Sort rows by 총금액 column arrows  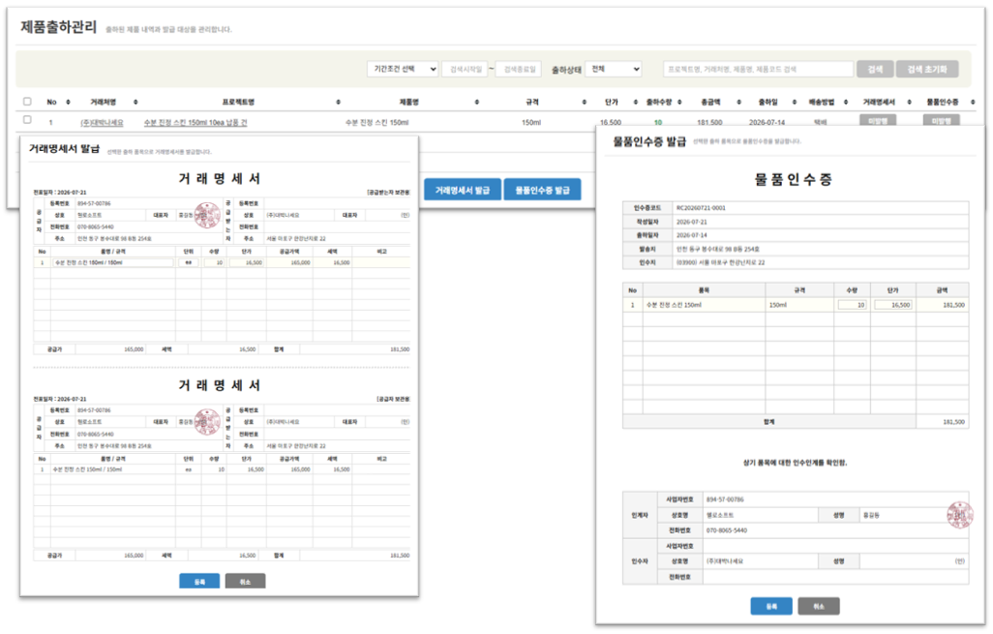(x=738, y=102)
